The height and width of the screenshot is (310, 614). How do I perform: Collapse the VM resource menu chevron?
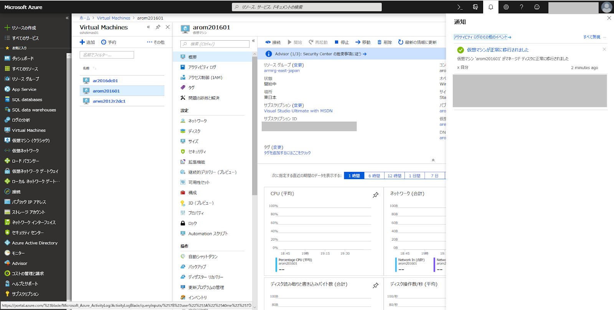253,41
